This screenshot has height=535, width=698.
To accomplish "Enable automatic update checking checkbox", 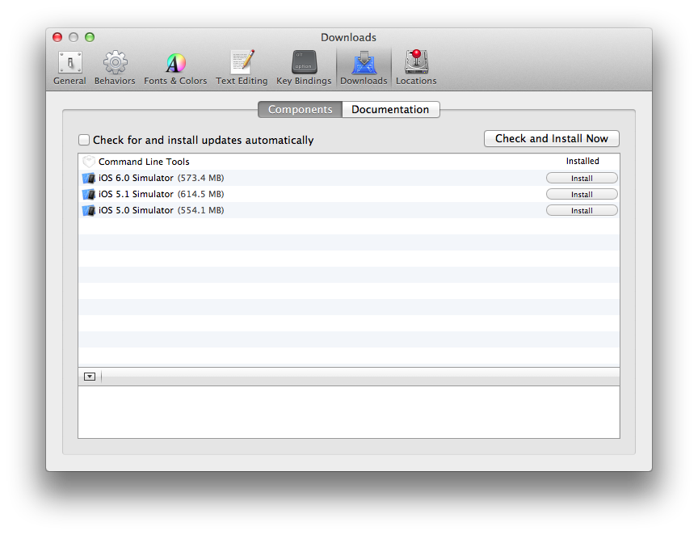I will pos(84,140).
